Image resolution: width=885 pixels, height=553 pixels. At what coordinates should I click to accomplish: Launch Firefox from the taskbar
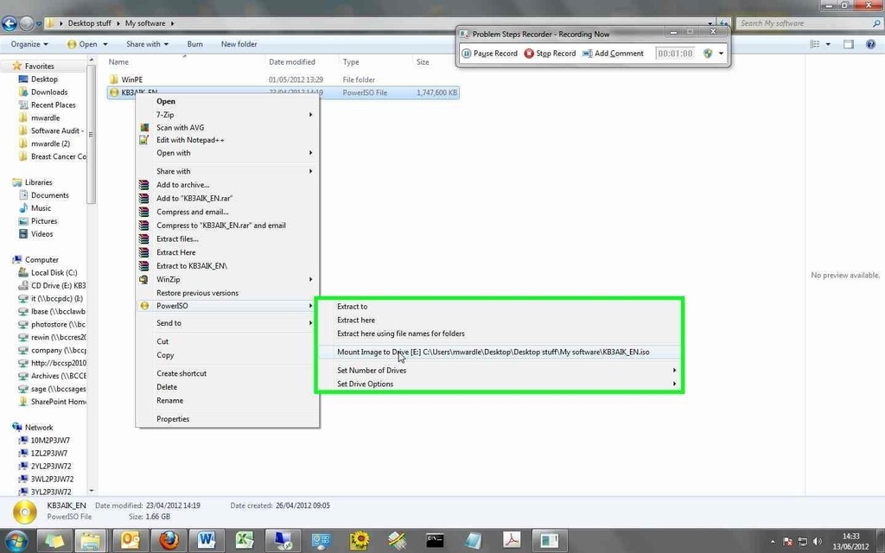point(169,540)
